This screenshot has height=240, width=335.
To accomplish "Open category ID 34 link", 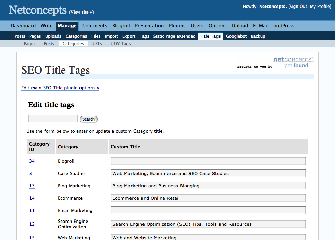I will point(32,161).
